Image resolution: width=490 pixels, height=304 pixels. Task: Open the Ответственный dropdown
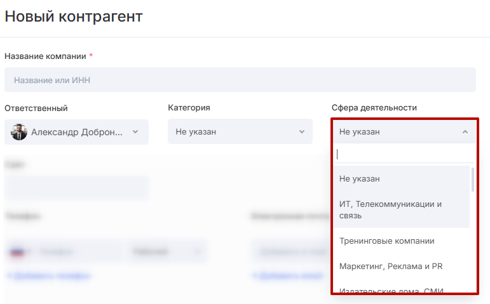[76, 132]
